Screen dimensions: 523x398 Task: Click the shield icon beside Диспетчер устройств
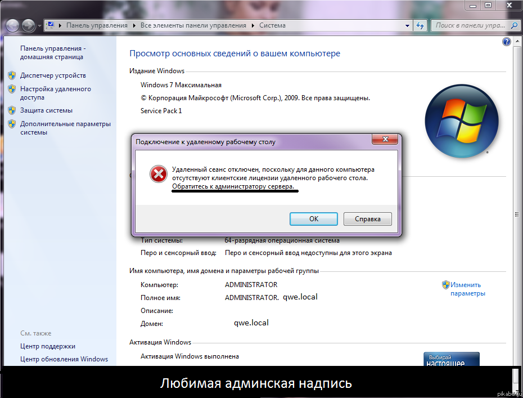coord(12,75)
